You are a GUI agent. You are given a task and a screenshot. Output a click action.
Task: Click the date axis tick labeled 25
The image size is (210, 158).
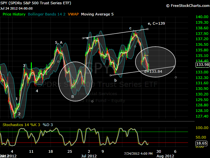tap(70, 151)
